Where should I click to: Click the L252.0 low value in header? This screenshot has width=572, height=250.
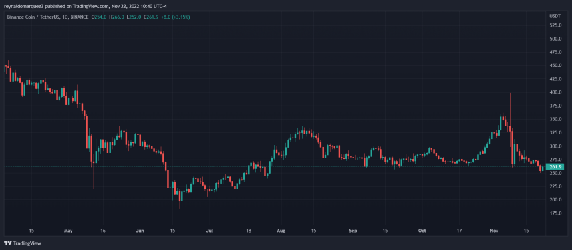[134, 17]
